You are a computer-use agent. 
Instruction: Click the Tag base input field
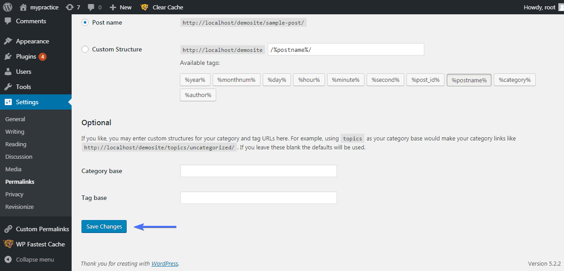(258, 198)
